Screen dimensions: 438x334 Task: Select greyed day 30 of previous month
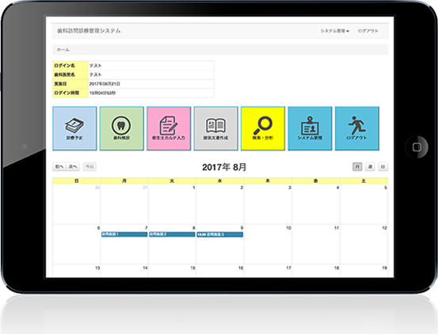point(77,204)
